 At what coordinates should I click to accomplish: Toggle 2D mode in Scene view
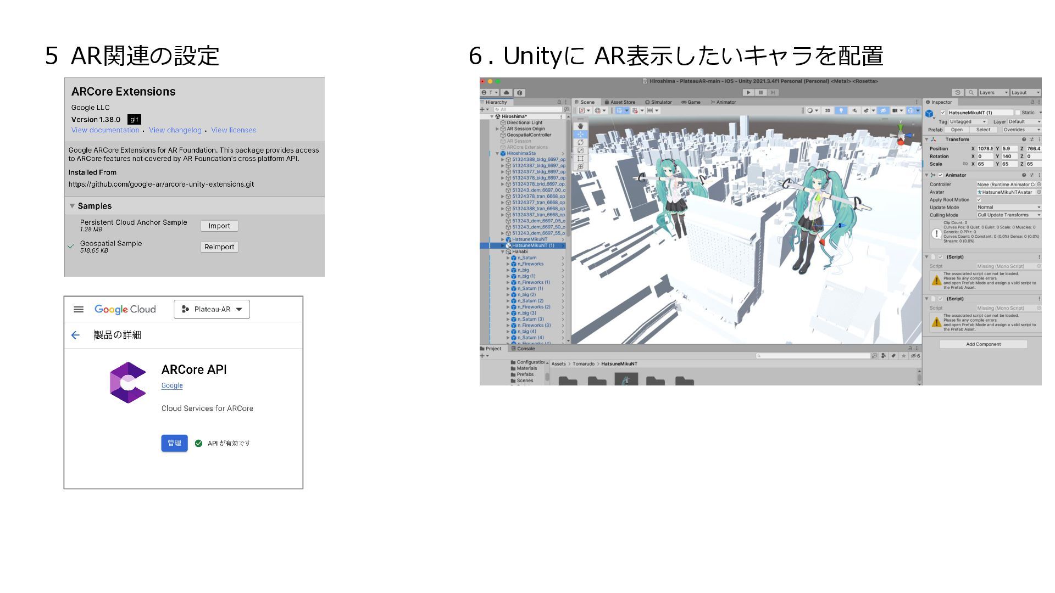pos(828,110)
